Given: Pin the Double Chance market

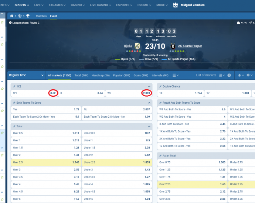Looking at the screenshot, I should tap(160, 86).
